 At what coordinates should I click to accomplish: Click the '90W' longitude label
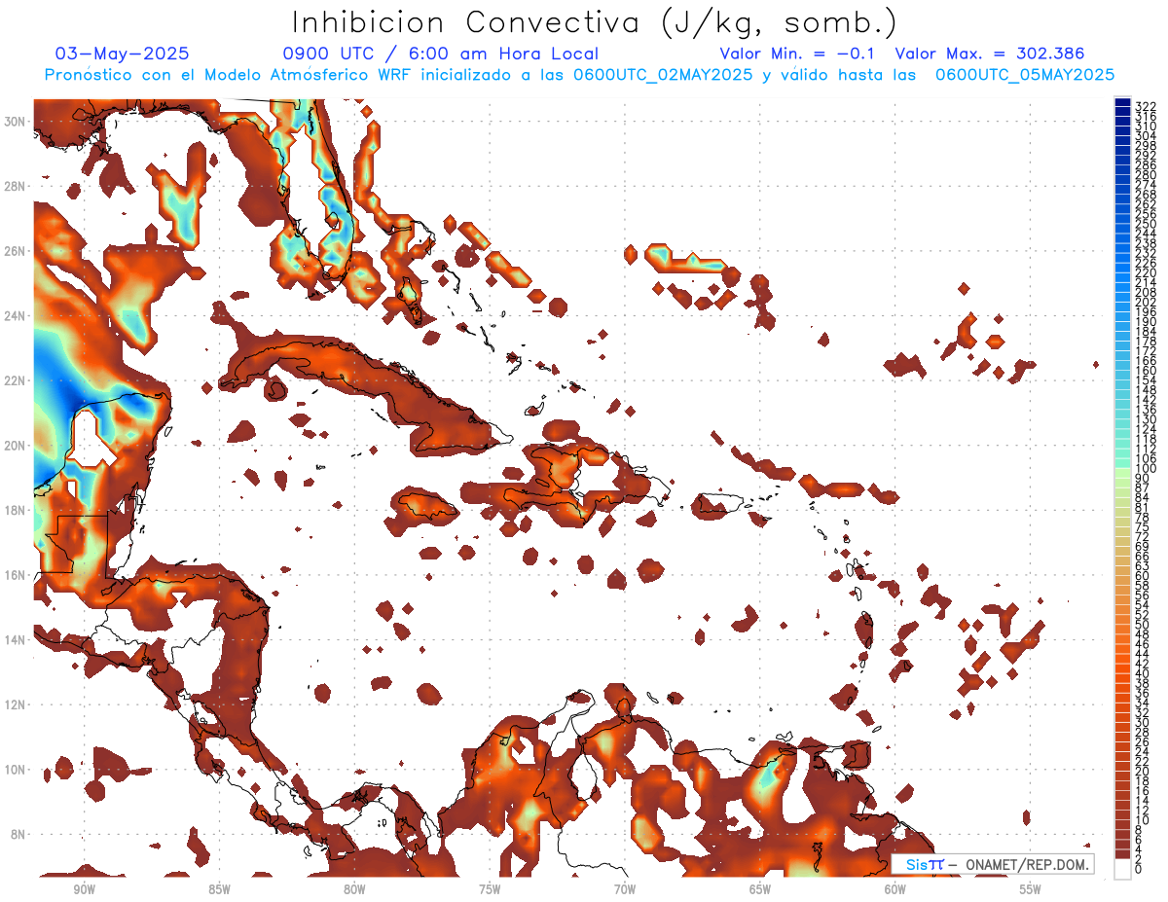pyautogui.click(x=84, y=889)
